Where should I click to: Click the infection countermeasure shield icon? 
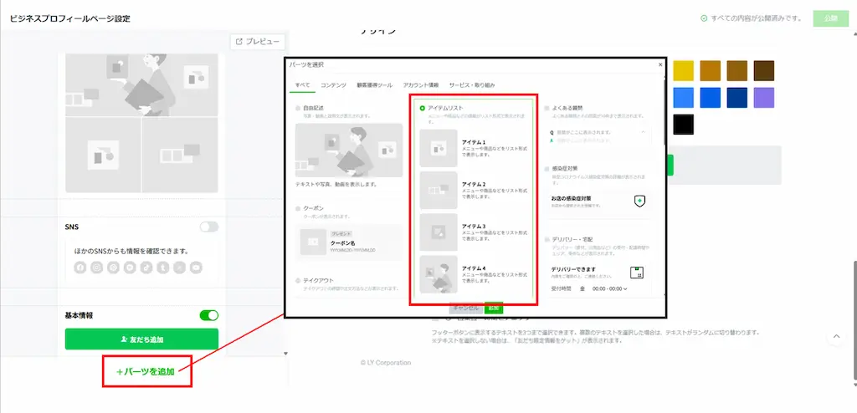click(639, 201)
